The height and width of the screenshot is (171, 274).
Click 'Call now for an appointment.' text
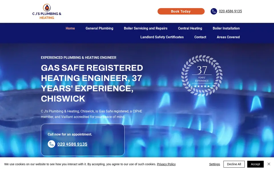[70, 134]
